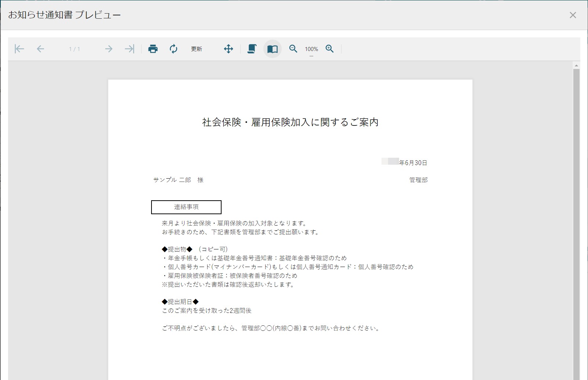Go to the next page

pyautogui.click(x=109, y=49)
